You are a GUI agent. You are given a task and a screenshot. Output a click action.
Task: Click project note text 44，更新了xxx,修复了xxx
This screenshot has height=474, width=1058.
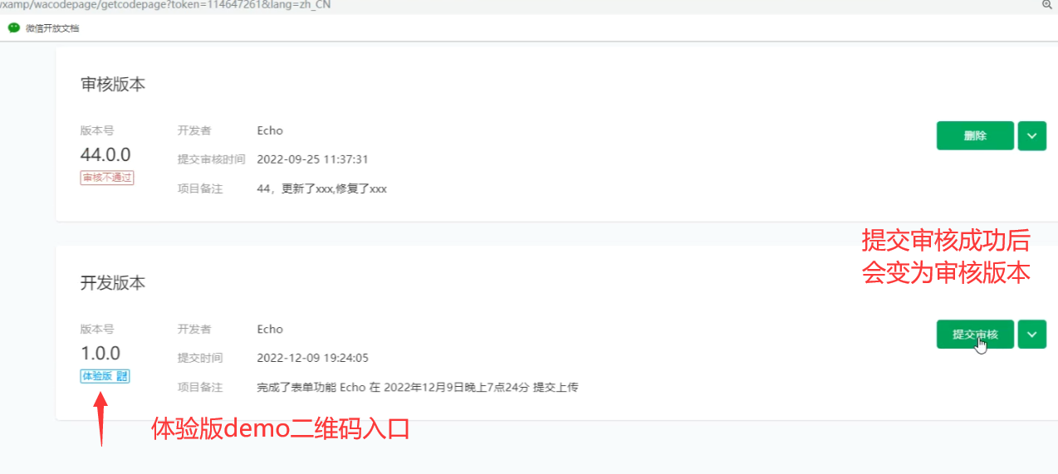[x=322, y=188]
